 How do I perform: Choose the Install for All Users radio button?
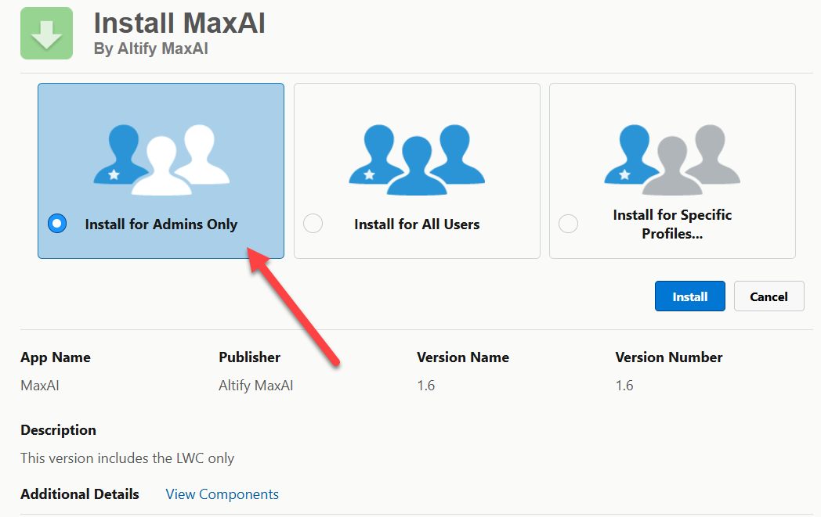pyautogui.click(x=313, y=224)
